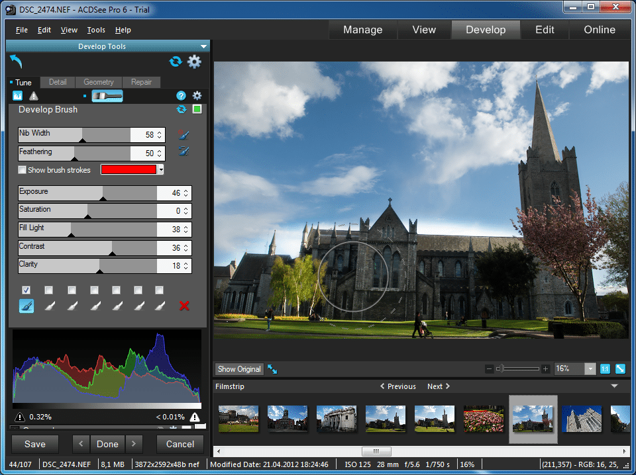
Task: Decrease Saturation with its down arrow
Action: [185, 214]
